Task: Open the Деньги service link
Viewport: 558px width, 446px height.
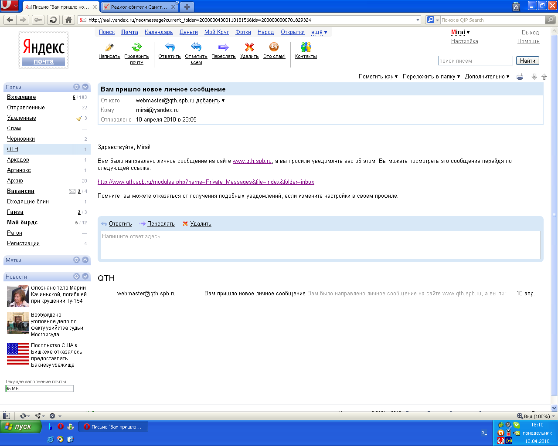Action: (x=189, y=32)
